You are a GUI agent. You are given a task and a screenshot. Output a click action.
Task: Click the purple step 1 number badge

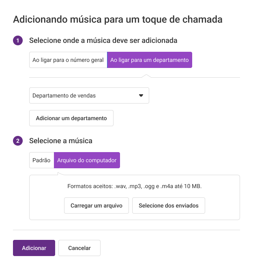point(18,40)
